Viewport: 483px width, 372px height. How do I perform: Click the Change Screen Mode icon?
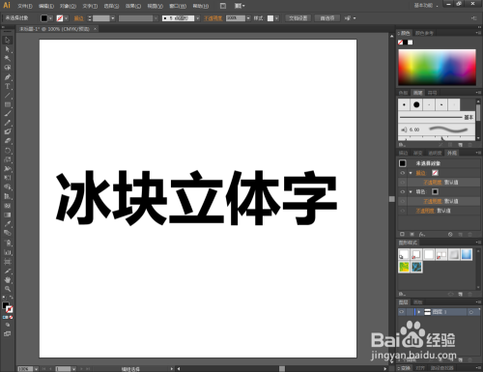pyautogui.click(x=7, y=334)
